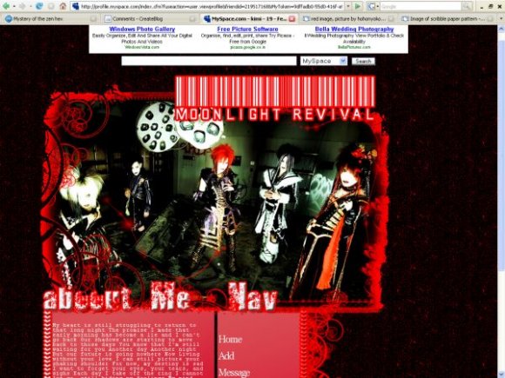This screenshot has height=378, width=505.
Task: Click the search magnifier icon in browser search box
Action: [x=467, y=6]
